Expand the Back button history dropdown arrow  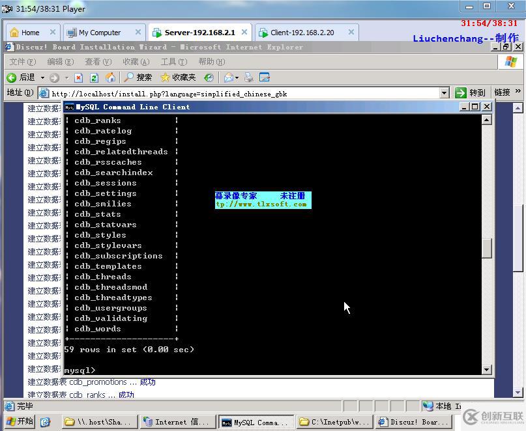coord(42,77)
